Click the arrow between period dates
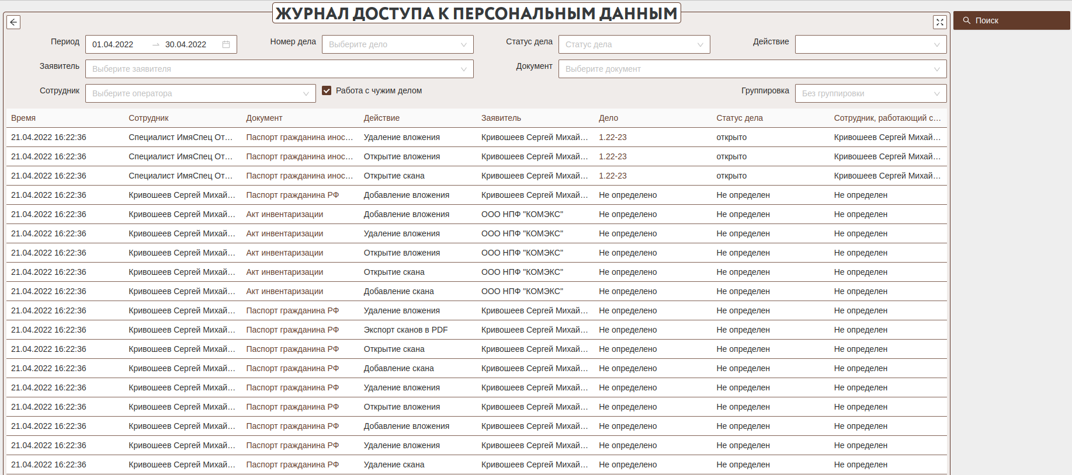Screen dimensions: 1072x475 point(156,44)
